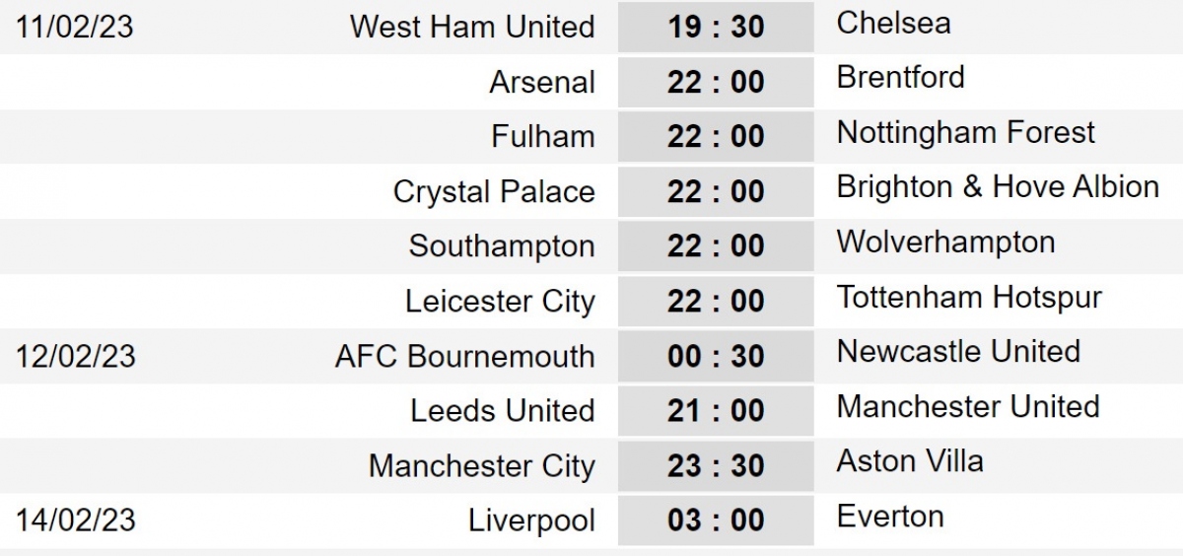The height and width of the screenshot is (556, 1183).
Task: Click the 21:00 Leeds match time
Action: pos(716,411)
